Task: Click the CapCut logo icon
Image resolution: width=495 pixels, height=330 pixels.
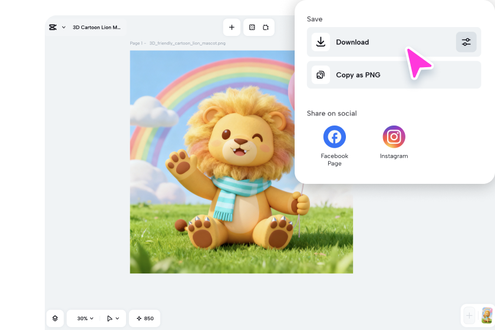Action: pyautogui.click(x=52, y=28)
